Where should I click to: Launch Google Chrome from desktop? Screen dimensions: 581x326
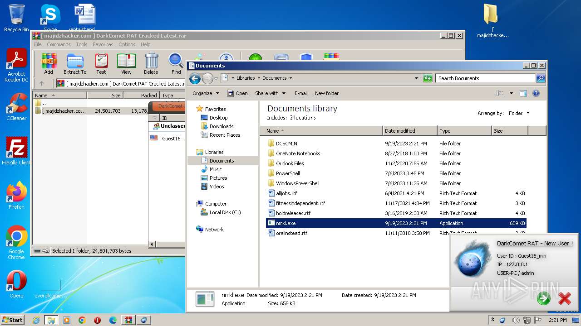16,243
